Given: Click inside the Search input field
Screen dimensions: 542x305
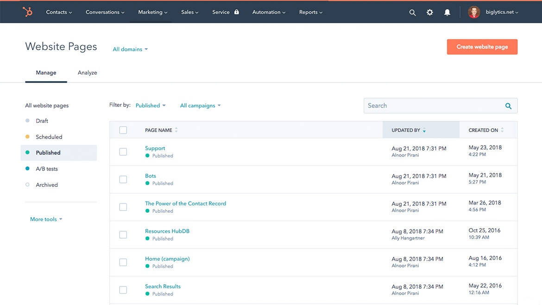Looking at the screenshot, I should coord(431,106).
